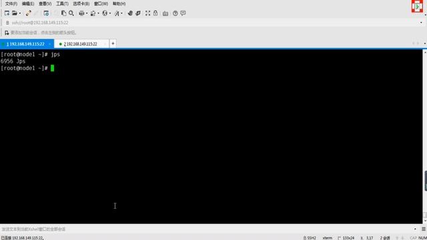Click the Xftp launcher icon

click(x=130, y=13)
